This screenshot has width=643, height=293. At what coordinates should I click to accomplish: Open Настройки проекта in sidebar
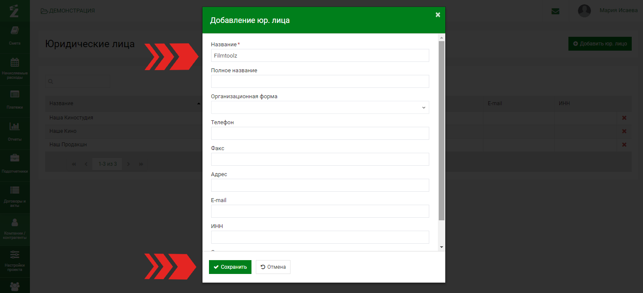tap(15, 261)
